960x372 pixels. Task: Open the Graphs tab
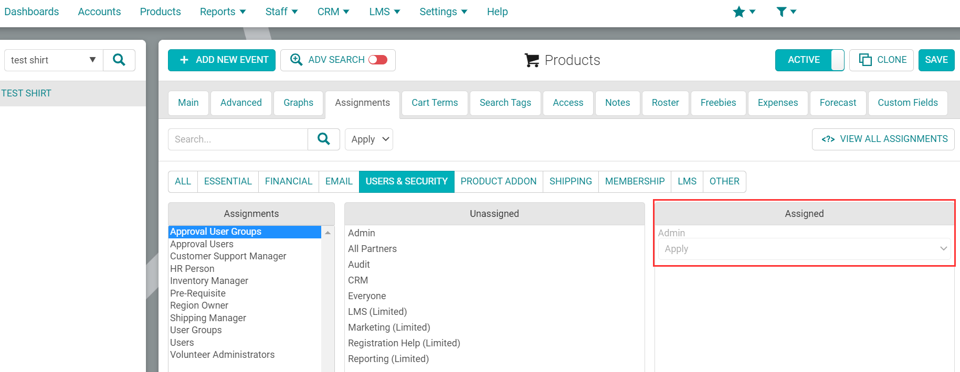[x=298, y=103]
